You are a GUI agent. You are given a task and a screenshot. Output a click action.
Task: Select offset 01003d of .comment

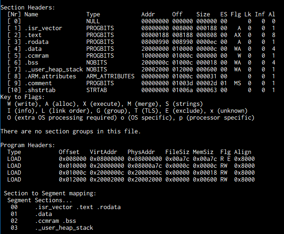tap(183, 83)
